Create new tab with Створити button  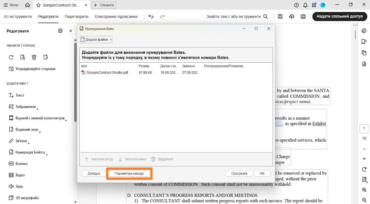104,5
